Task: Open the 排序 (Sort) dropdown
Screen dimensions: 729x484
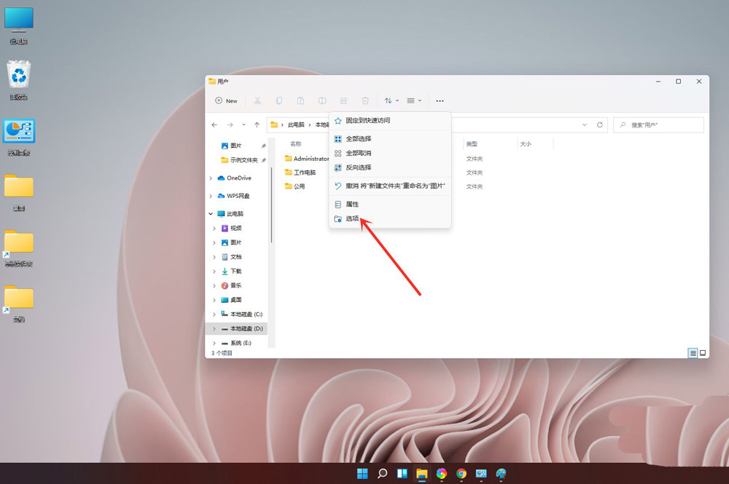Action: pyautogui.click(x=391, y=100)
